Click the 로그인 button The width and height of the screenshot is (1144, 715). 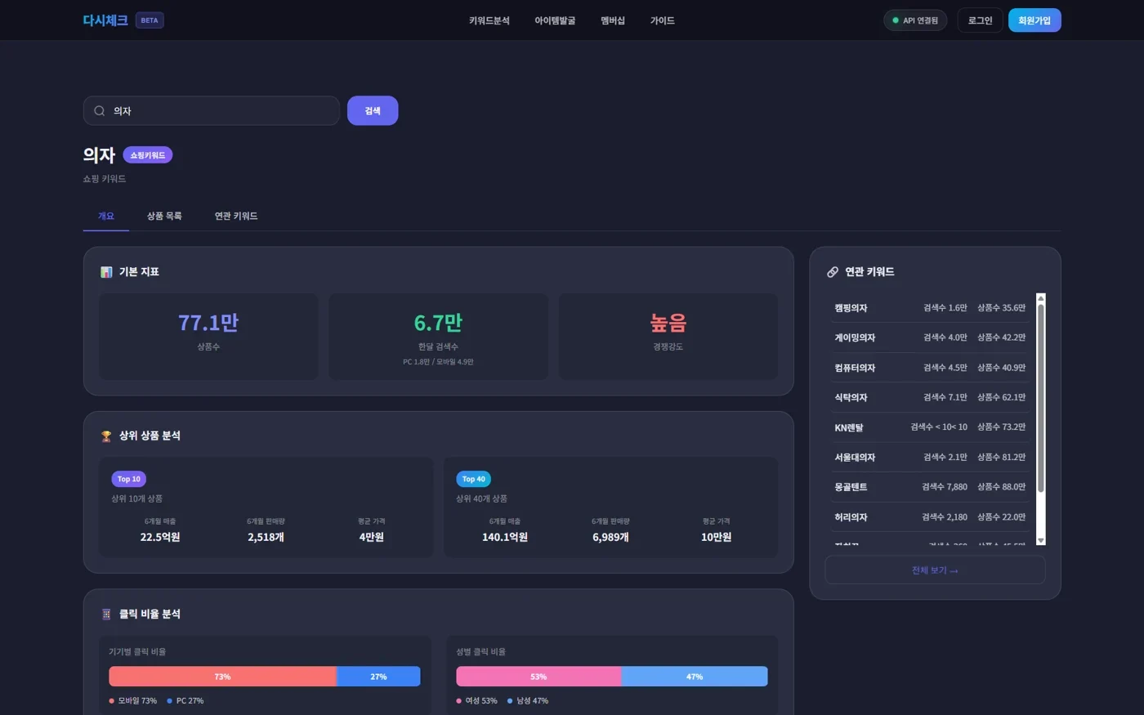click(x=980, y=20)
